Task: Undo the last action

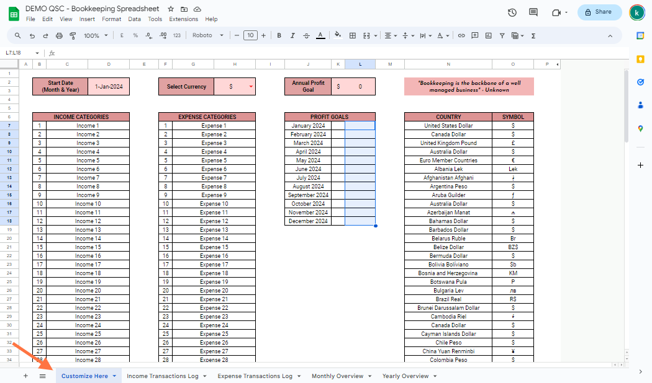Action: click(x=32, y=36)
